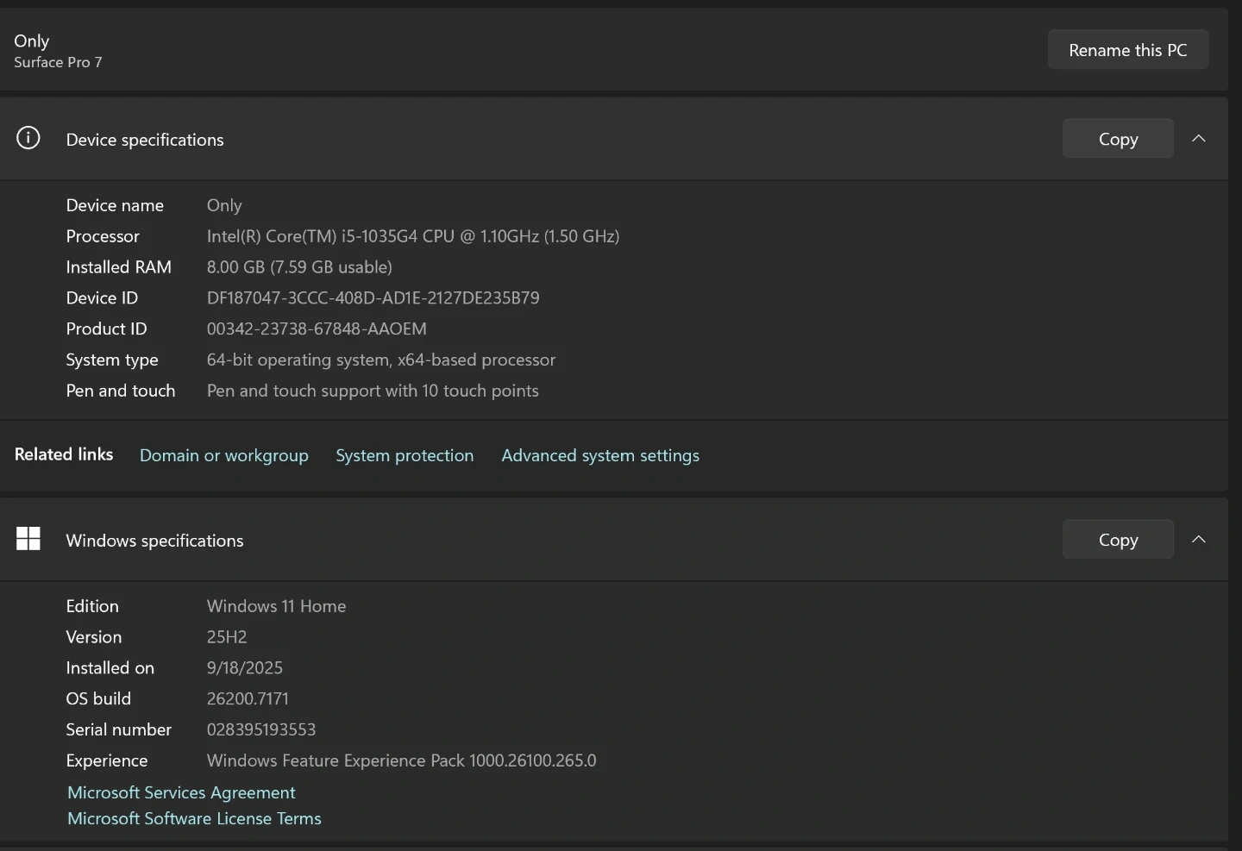Open the Microsoft Services Agreement link
The image size is (1242, 851).
pos(181,792)
